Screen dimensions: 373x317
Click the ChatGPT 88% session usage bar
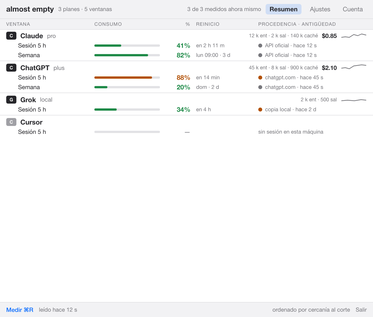[x=127, y=78]
